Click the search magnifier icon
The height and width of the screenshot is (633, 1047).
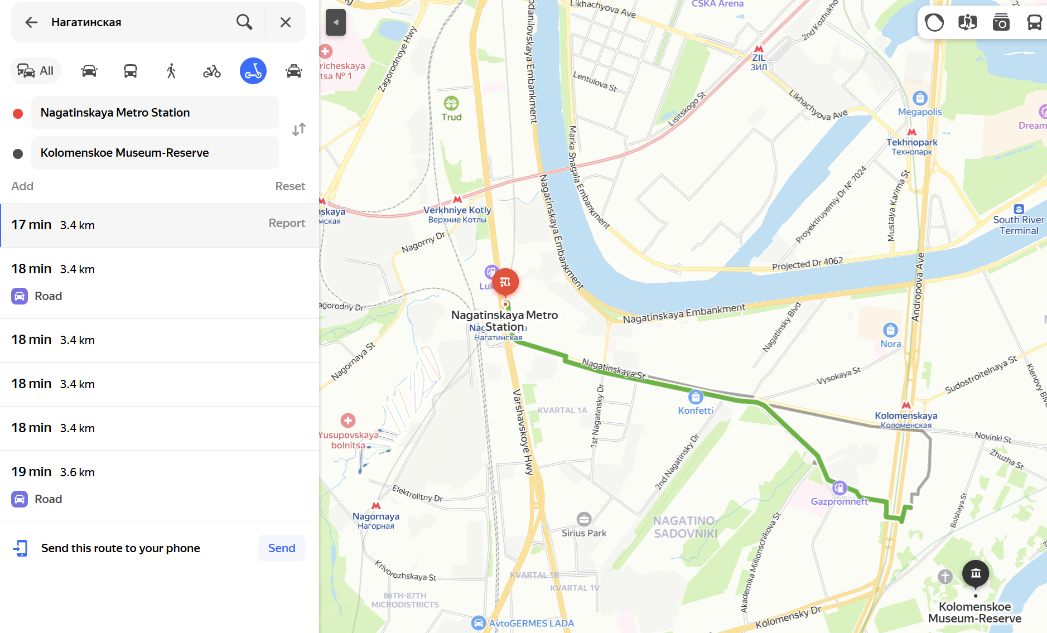pos(244,22)
